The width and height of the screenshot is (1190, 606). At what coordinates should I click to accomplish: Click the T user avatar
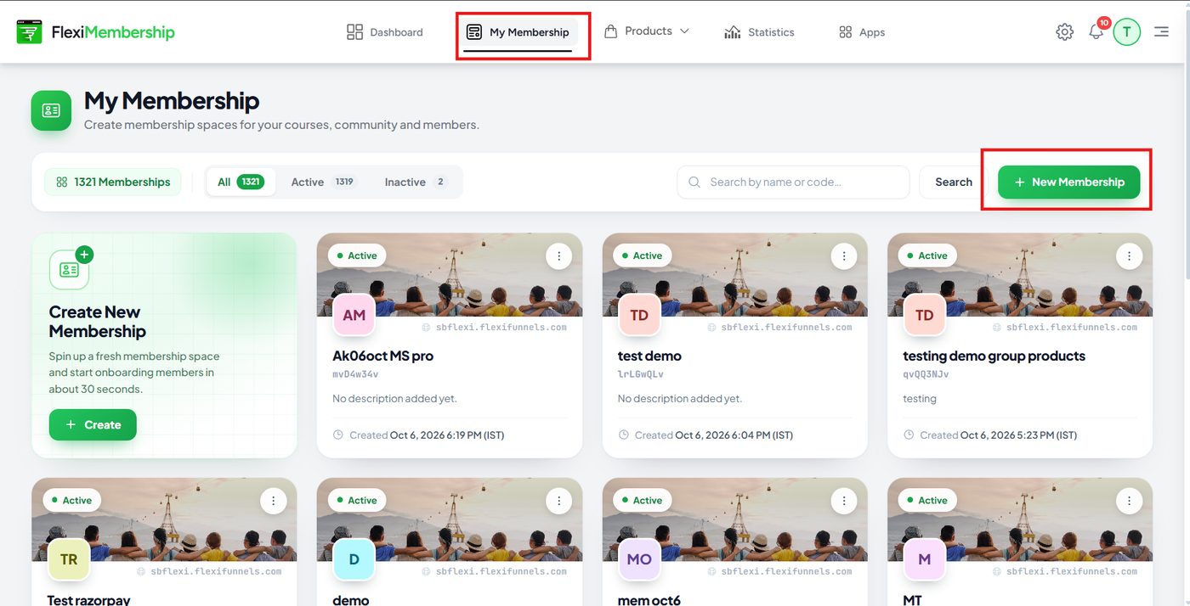pos(1127,32)
